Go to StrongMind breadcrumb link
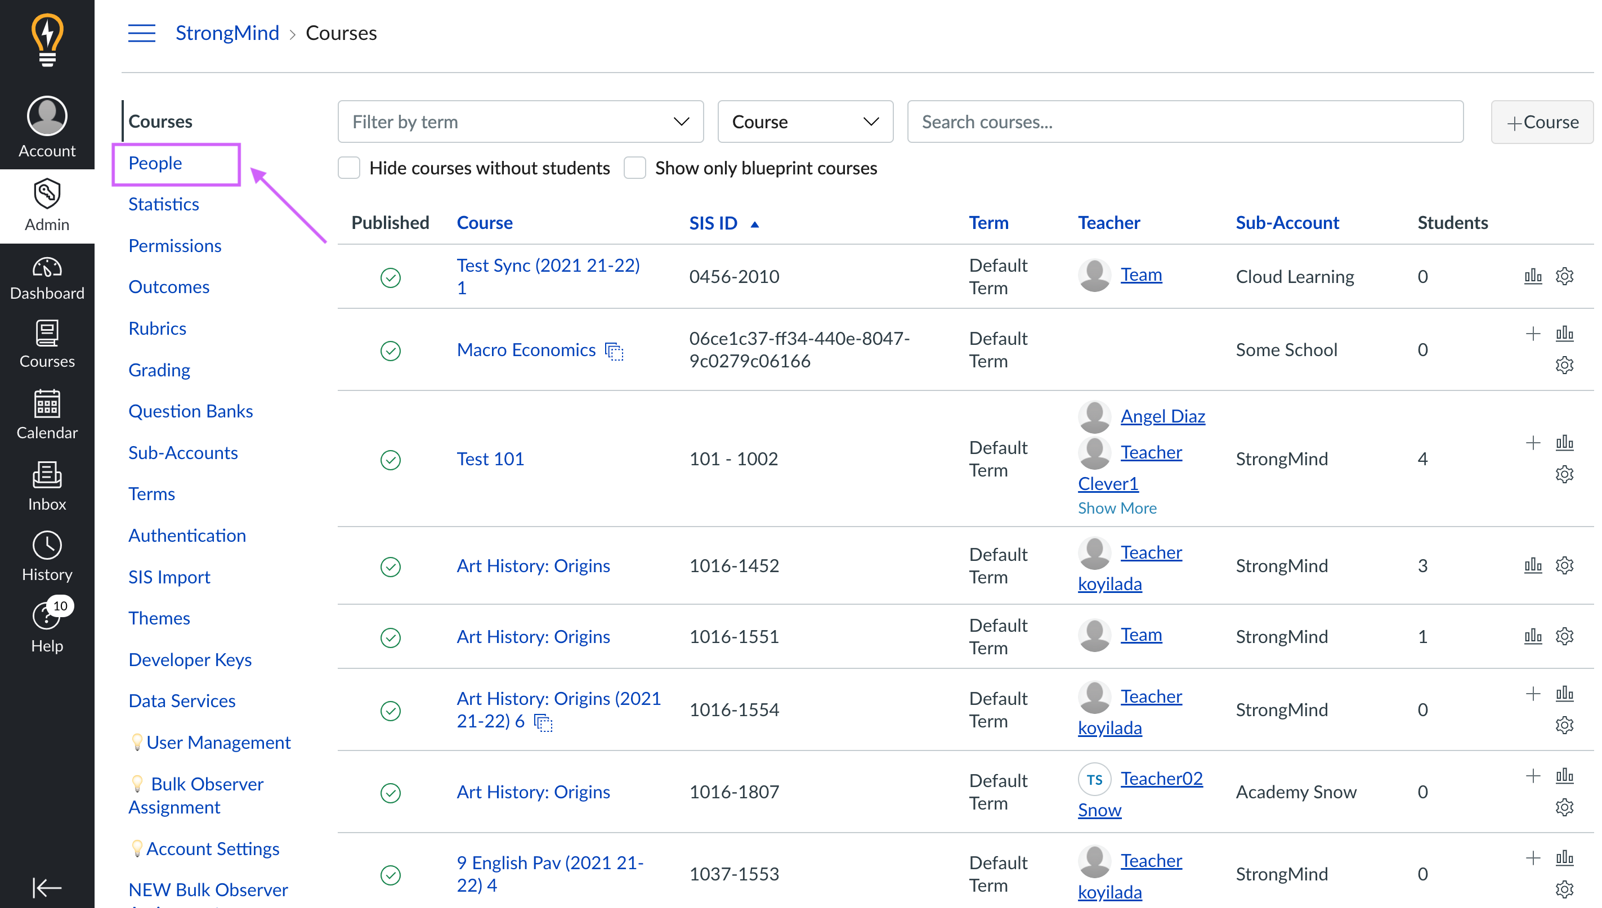 tap(227, 33)
